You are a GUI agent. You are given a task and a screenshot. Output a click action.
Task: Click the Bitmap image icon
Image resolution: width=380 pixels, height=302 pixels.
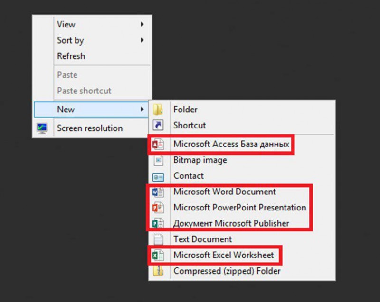pyautogui.click(x=159, y=160)
